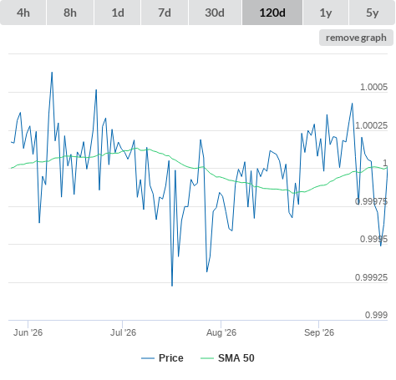Show the 5y price history
This screenshot has width=396, height=380.
pos(373,13)
